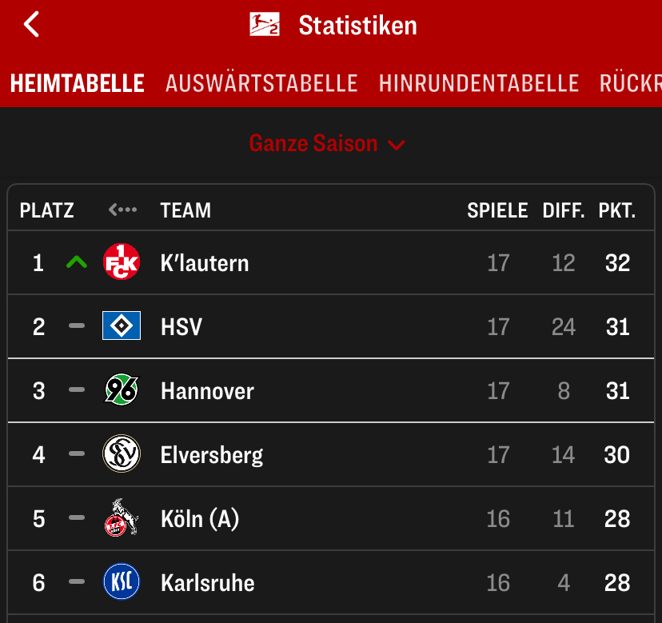Tap the HSV diamond logo
This screenshot has width=662, height=623.
[122, 326]
